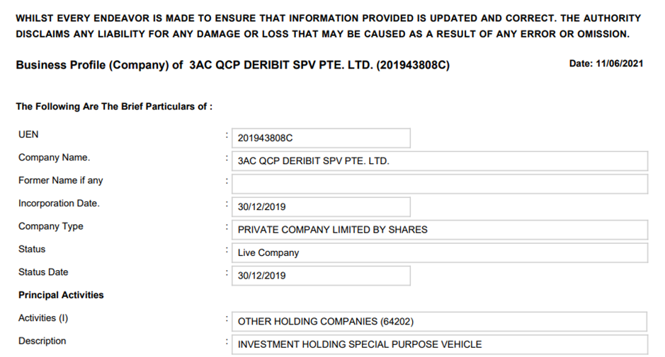Click the Activities (I) field box
Image resolution: width=665 pixels, height=357 pixels.
[x=439, y=322]
